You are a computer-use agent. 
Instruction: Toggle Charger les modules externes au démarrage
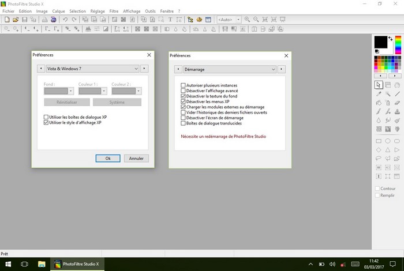(x=183, y=107)
